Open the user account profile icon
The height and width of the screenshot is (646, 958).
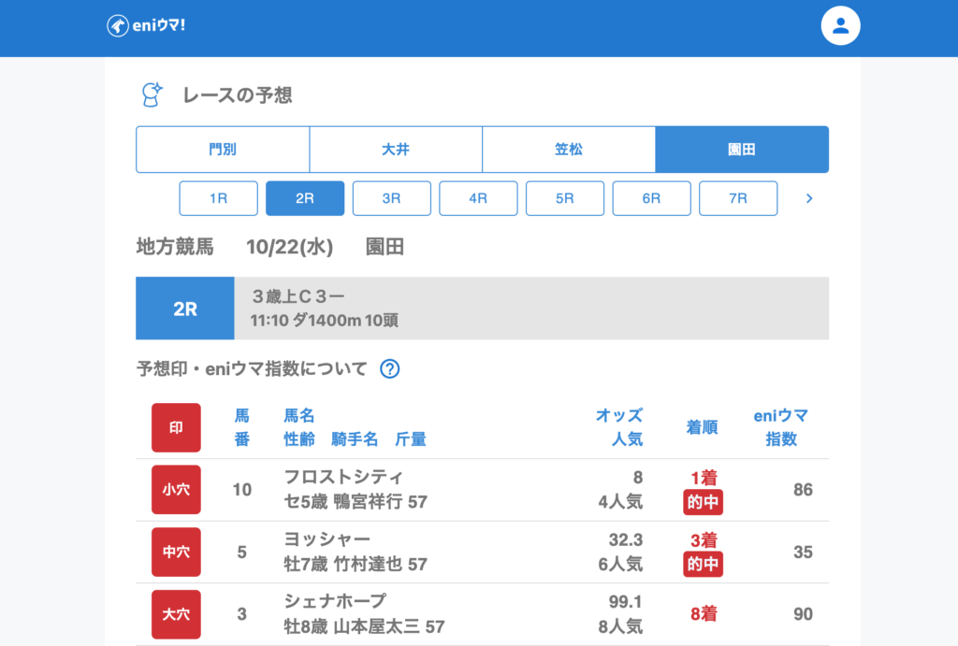[x=840, y=26]
